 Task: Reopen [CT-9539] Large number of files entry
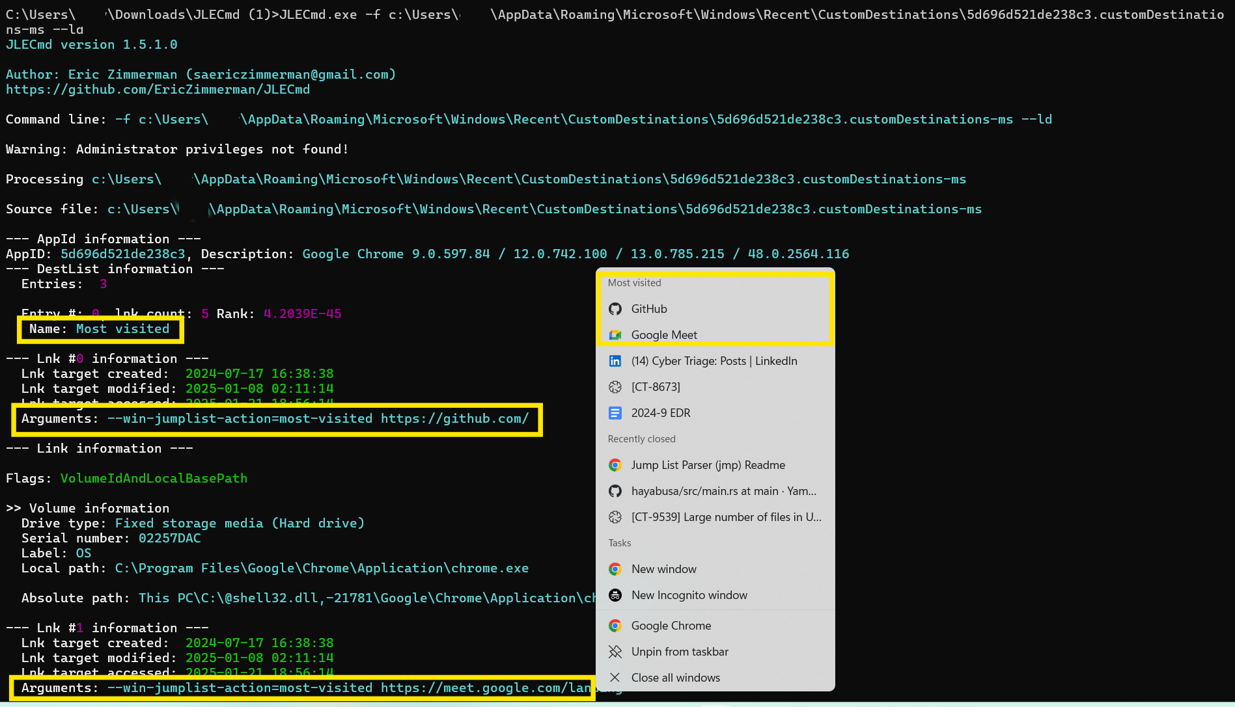click(715, 517)
